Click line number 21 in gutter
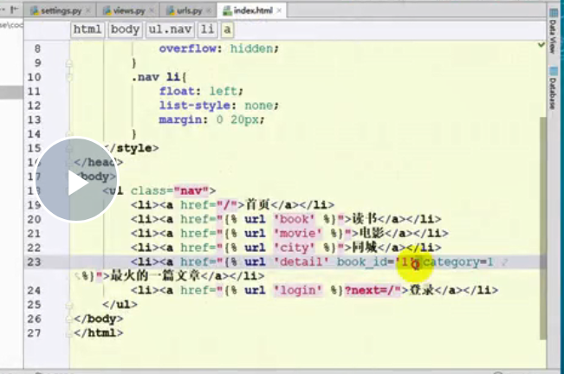Image resolution: width=564 pixels, height=374 pixels. [x=34, y=234]
